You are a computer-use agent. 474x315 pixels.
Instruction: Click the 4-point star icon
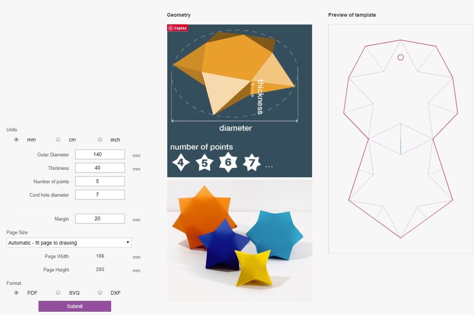pos(181,162)
